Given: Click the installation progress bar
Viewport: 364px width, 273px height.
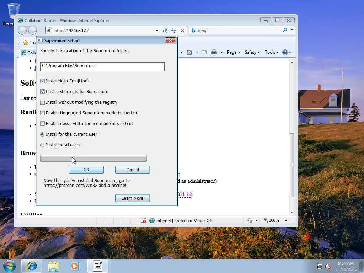Looking at the screenshot, I should [x=93, y=158].
